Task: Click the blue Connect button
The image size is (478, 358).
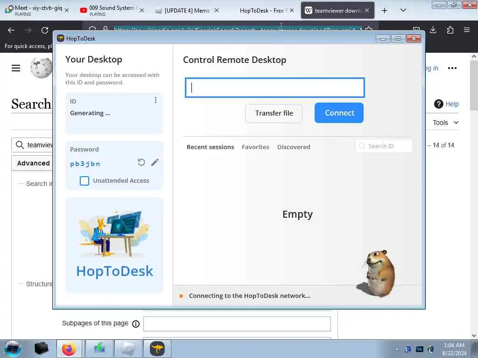Action: point(339,113)
